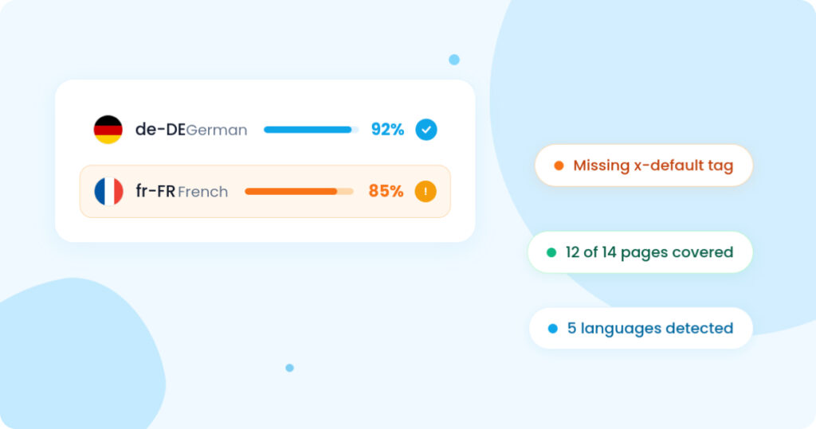Select the highlighted French language row
Image resolution: width=816 pixels, height=429 pixels.
click(x=265, y=191)
